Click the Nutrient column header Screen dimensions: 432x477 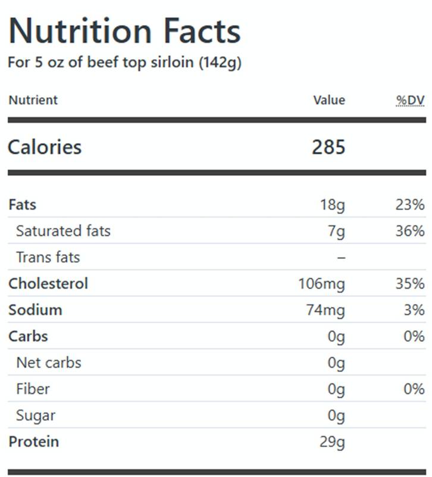point(33,100)
